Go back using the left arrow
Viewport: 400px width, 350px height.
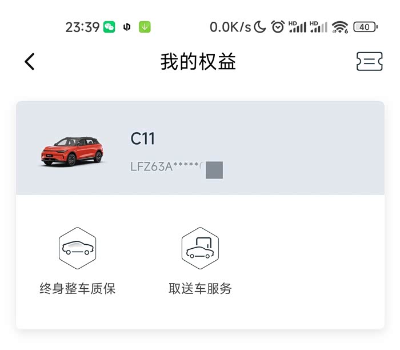tap(30, 62)
